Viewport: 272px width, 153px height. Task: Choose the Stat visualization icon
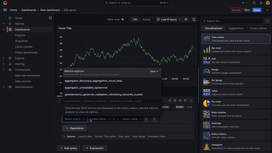(207, 60)
